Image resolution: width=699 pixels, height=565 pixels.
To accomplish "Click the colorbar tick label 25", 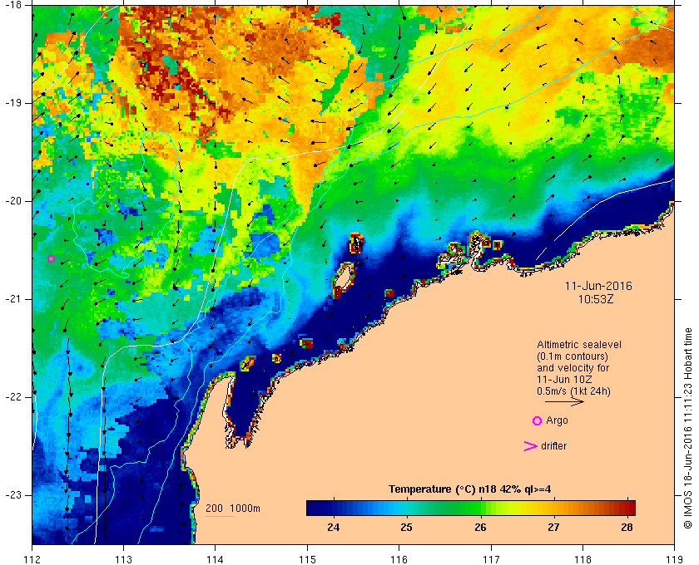I will point(406,528).
